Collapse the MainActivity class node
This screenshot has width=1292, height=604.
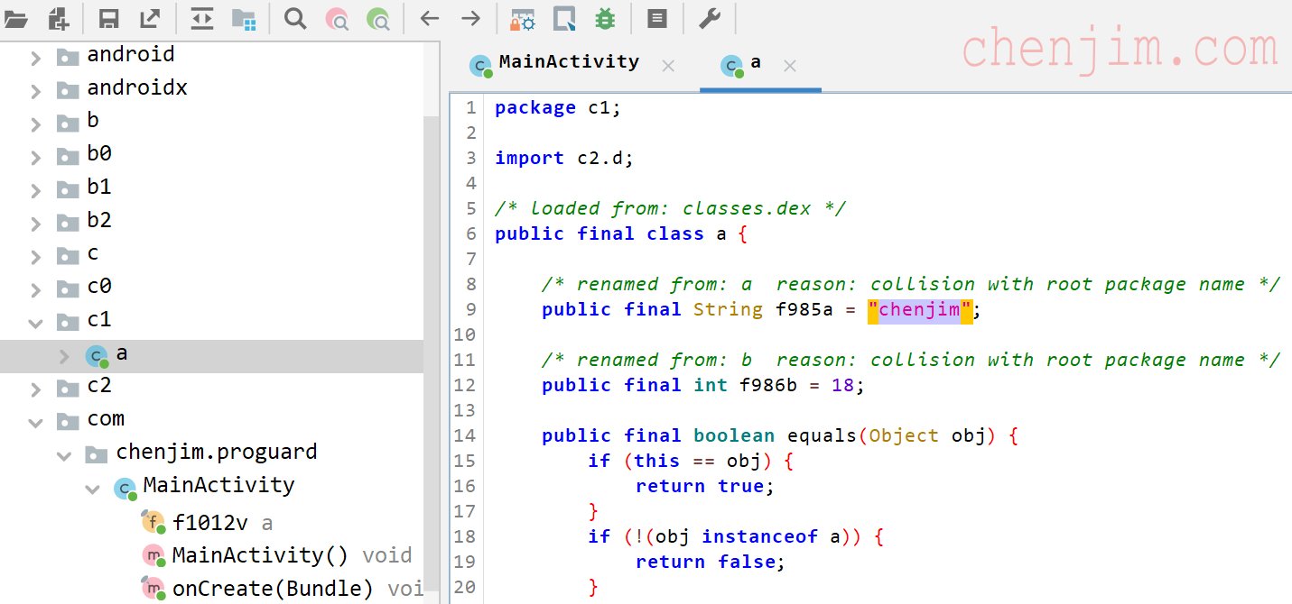point(93,489)
